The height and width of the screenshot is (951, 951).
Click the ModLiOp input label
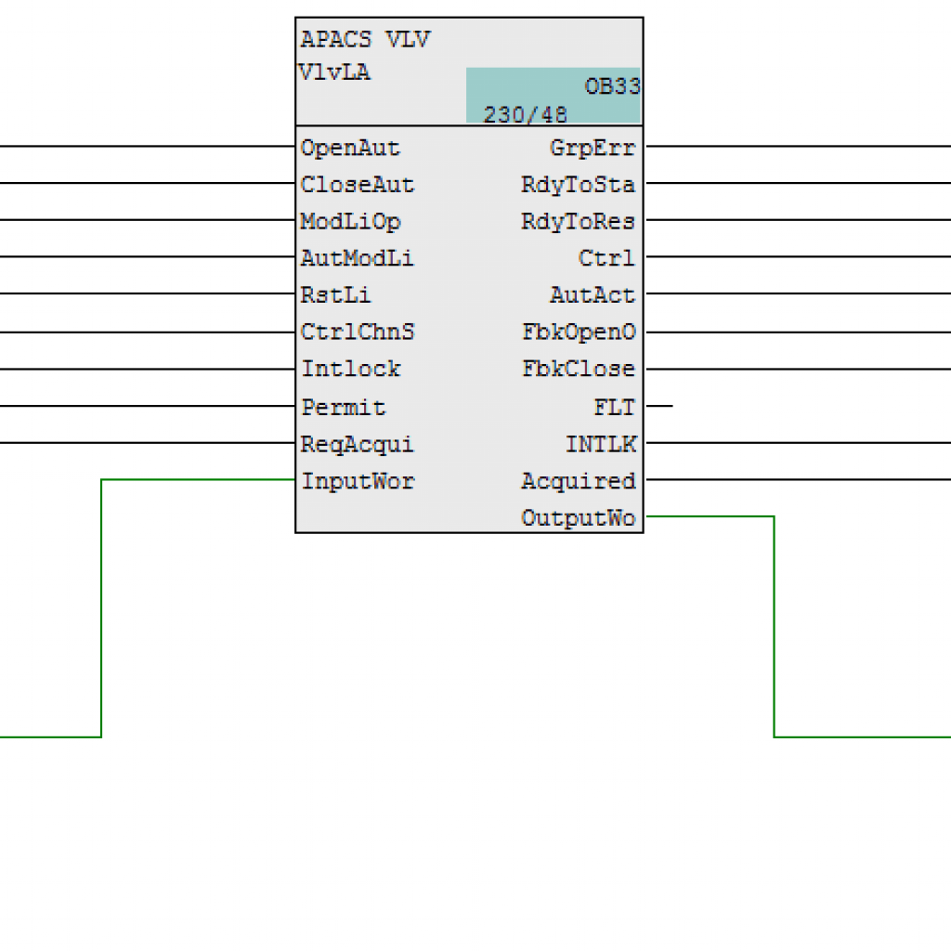coord(350,222)
